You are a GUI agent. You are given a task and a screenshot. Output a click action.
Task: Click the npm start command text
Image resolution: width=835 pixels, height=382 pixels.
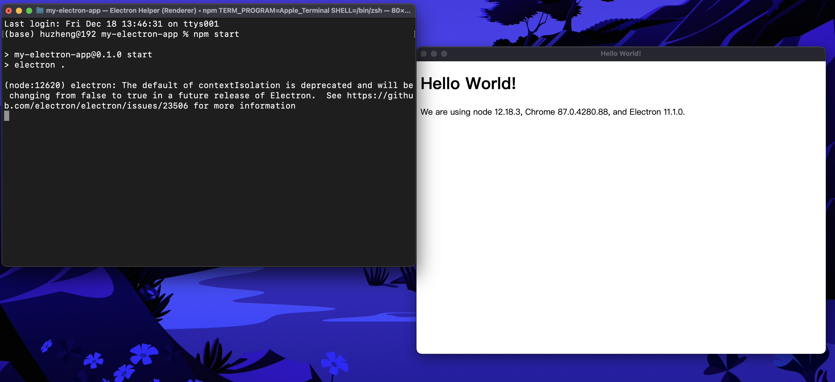pyautogui.click(x=216, y=34)
